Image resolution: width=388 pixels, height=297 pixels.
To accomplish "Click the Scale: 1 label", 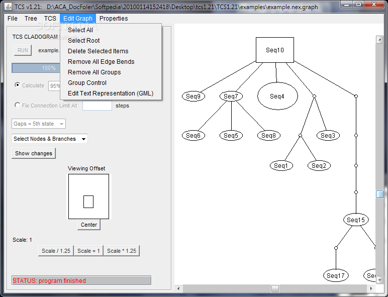I will coord(22,240).
